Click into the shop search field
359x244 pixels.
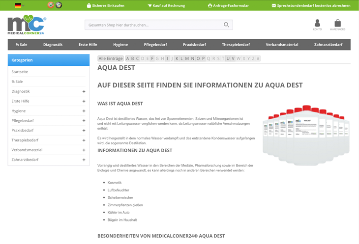pyautogui.click(x=152, y=25)
